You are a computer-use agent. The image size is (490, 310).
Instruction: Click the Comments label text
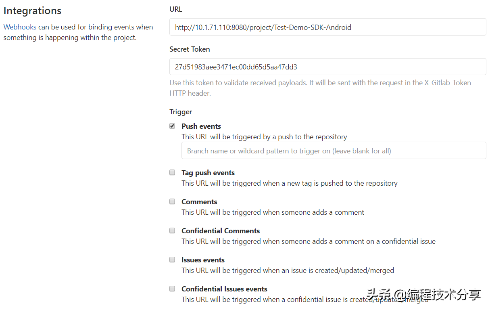[199, 202]
